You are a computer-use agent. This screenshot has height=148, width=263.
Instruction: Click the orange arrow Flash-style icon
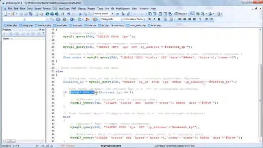tap(87, 19)
